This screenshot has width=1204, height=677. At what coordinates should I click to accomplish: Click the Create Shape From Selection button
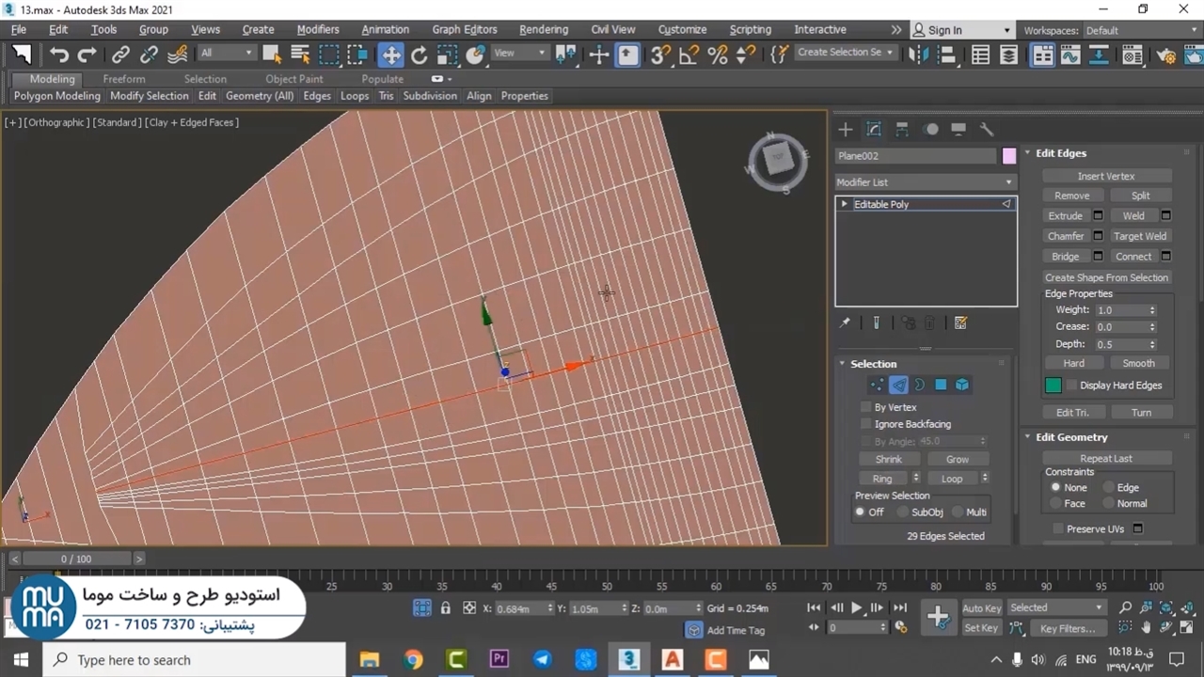tap(1106, 277)
